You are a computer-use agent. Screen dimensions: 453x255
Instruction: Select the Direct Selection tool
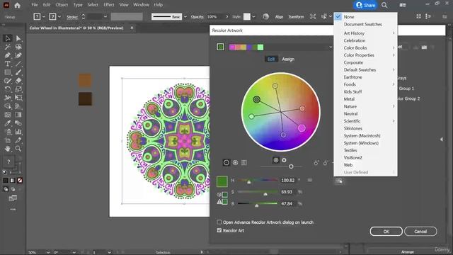(18, 38)
